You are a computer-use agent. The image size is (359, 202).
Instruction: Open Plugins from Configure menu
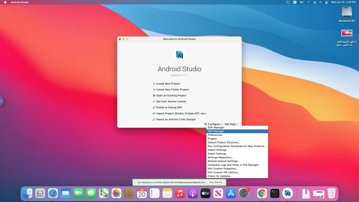coord(237,139)
